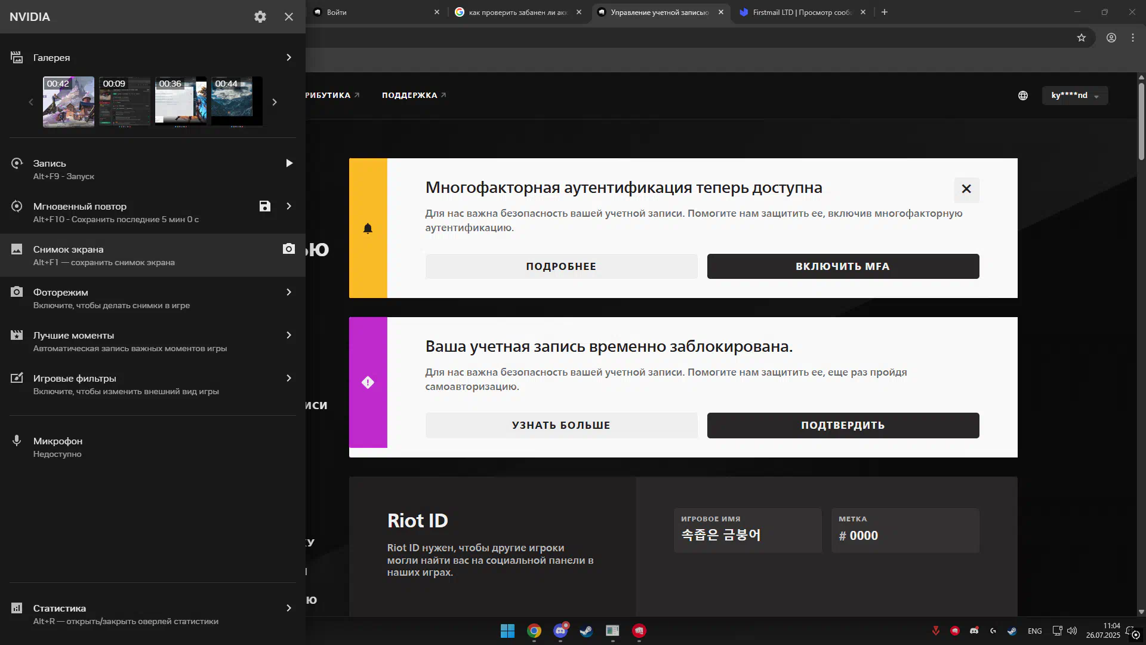Screen dimensions: 1146x645
Task: Open the 00:36 gallery clip thumbnail
Action: pyautogui.click(x=181, y=102)
